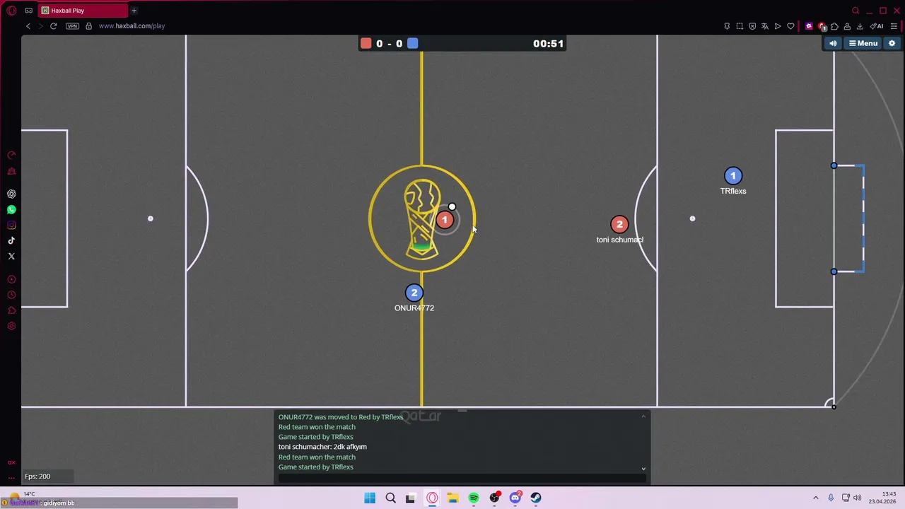Open the purple extension icon
The image size is (905, 509).
[809, 26]
